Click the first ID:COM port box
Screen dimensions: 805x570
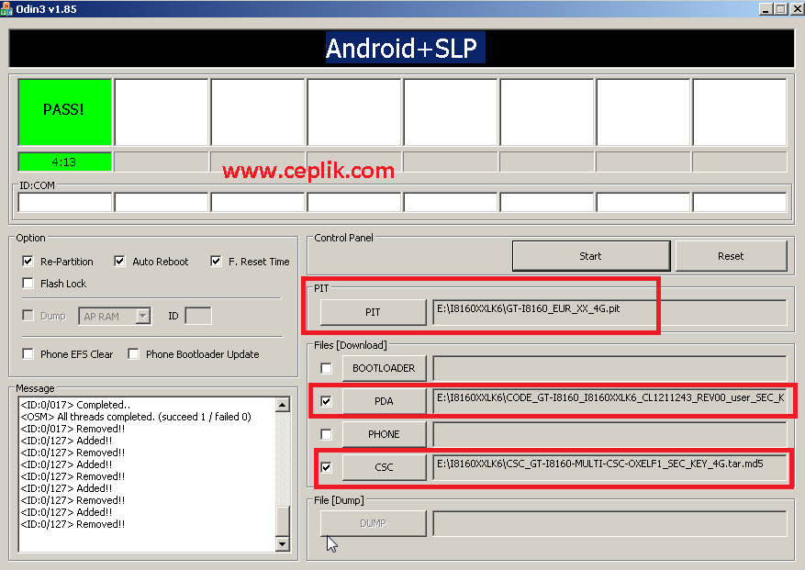[64, 202]
